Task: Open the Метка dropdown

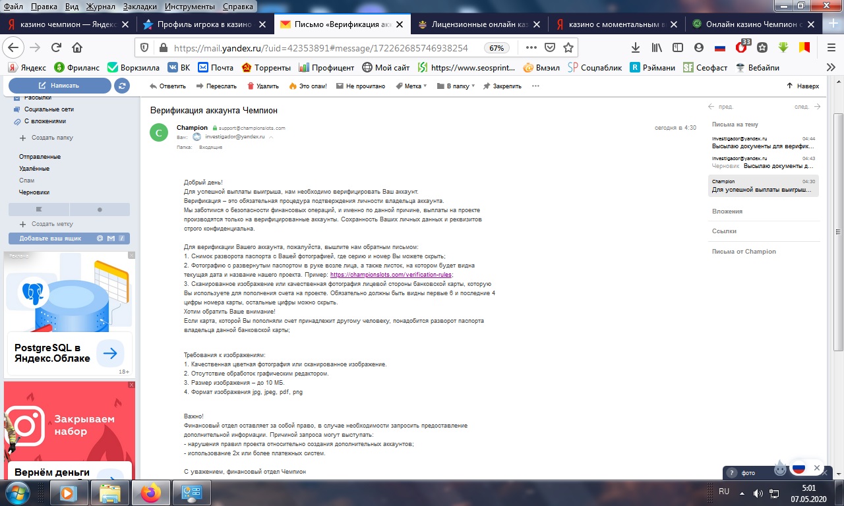Action: pos(411,86)
